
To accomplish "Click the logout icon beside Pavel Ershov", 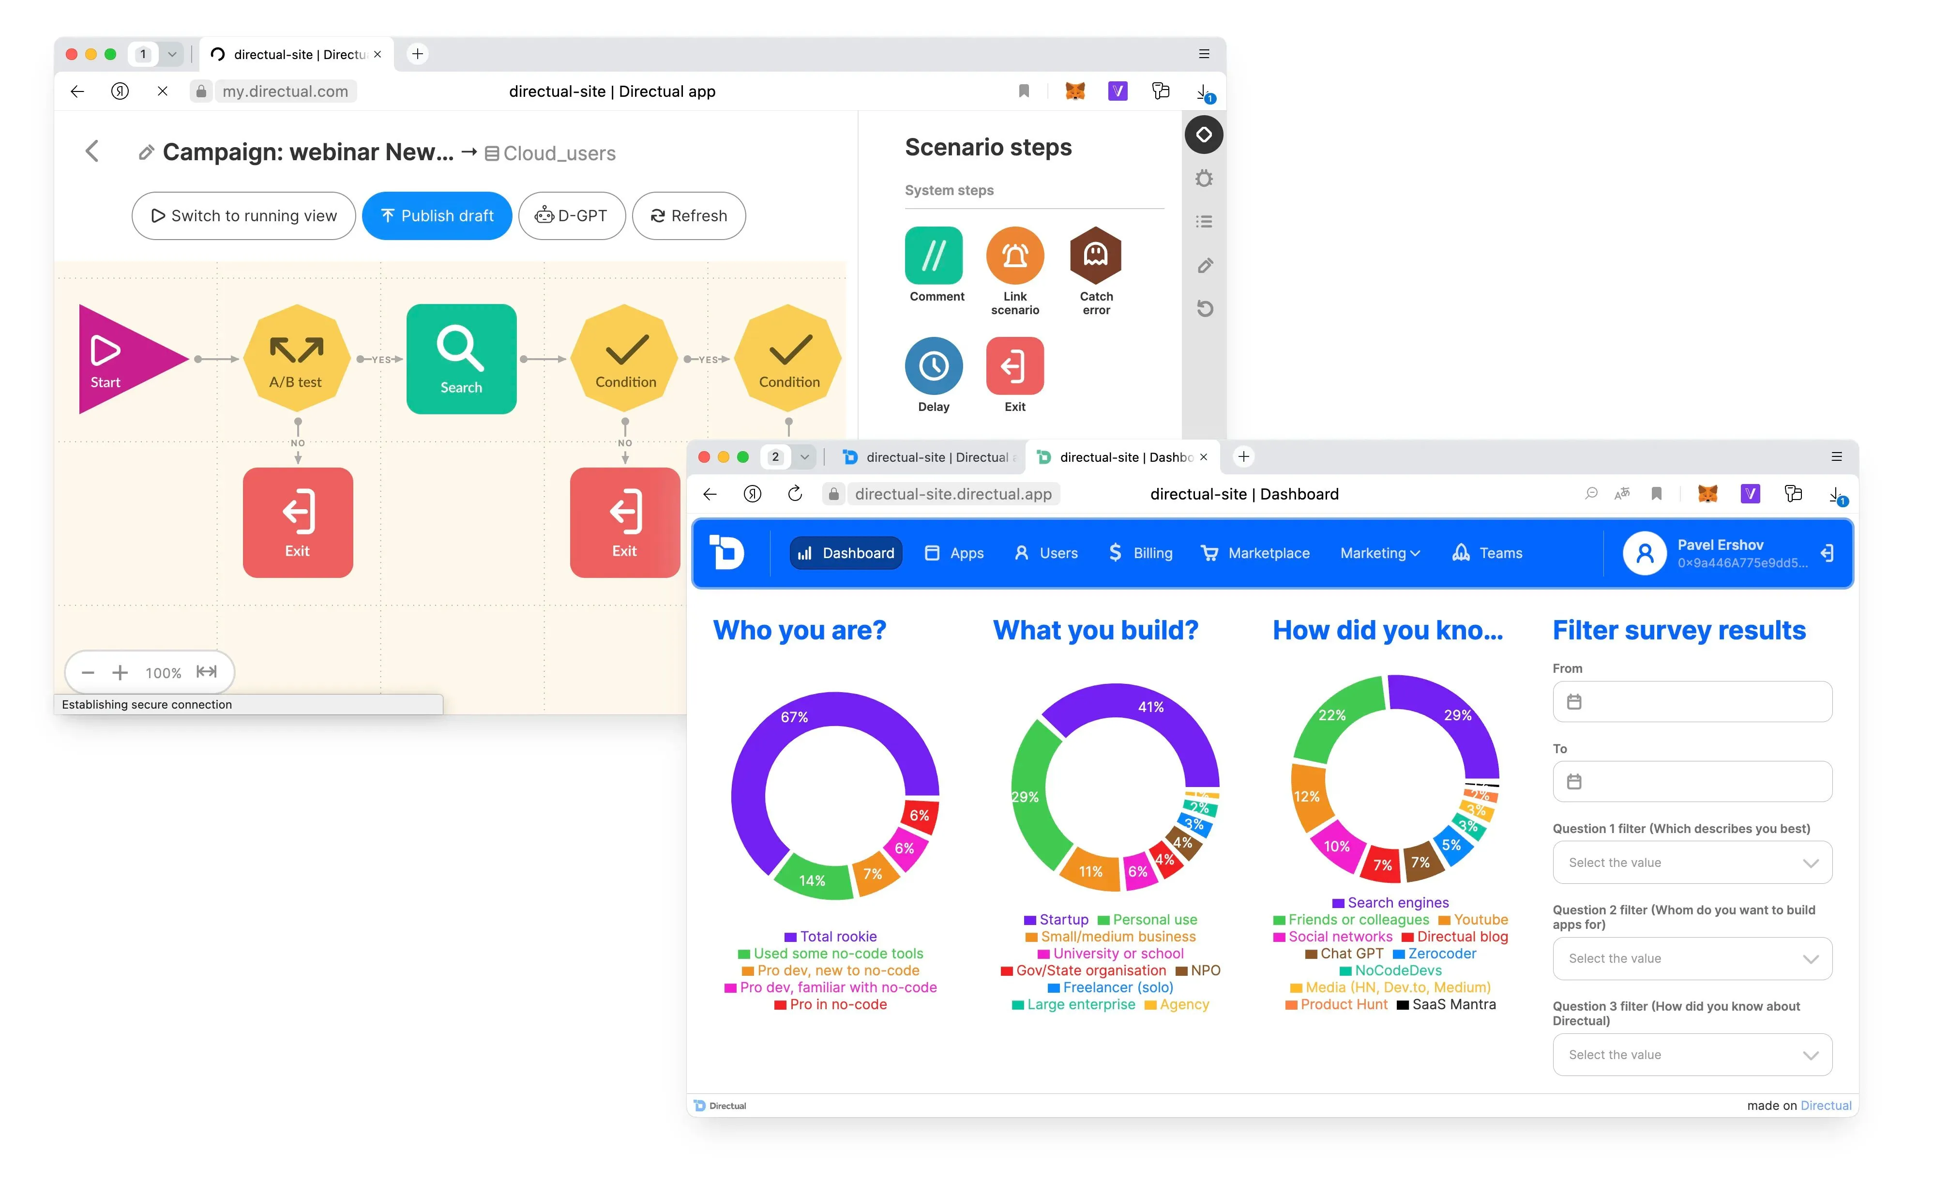I will point(1827,553).
